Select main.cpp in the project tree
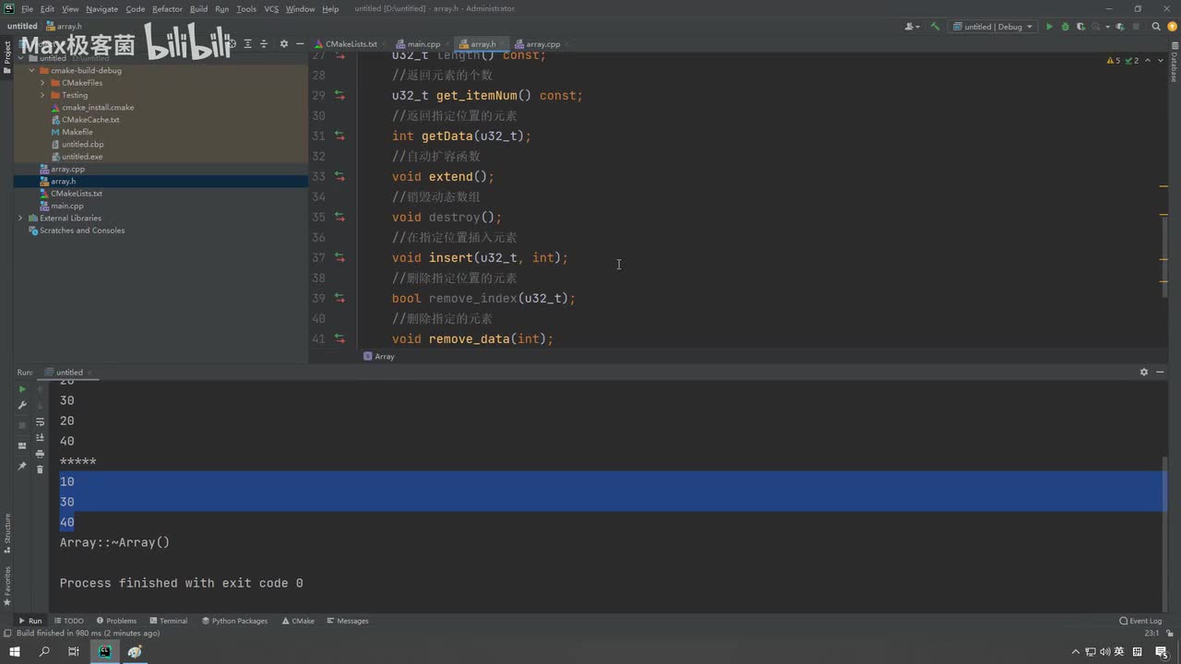 [67, 206]
